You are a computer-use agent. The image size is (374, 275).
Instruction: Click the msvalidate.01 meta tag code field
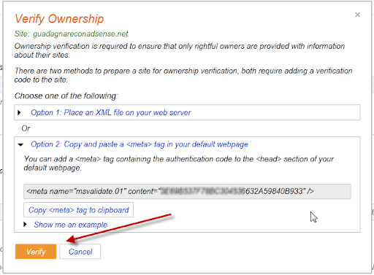point(187,191)
